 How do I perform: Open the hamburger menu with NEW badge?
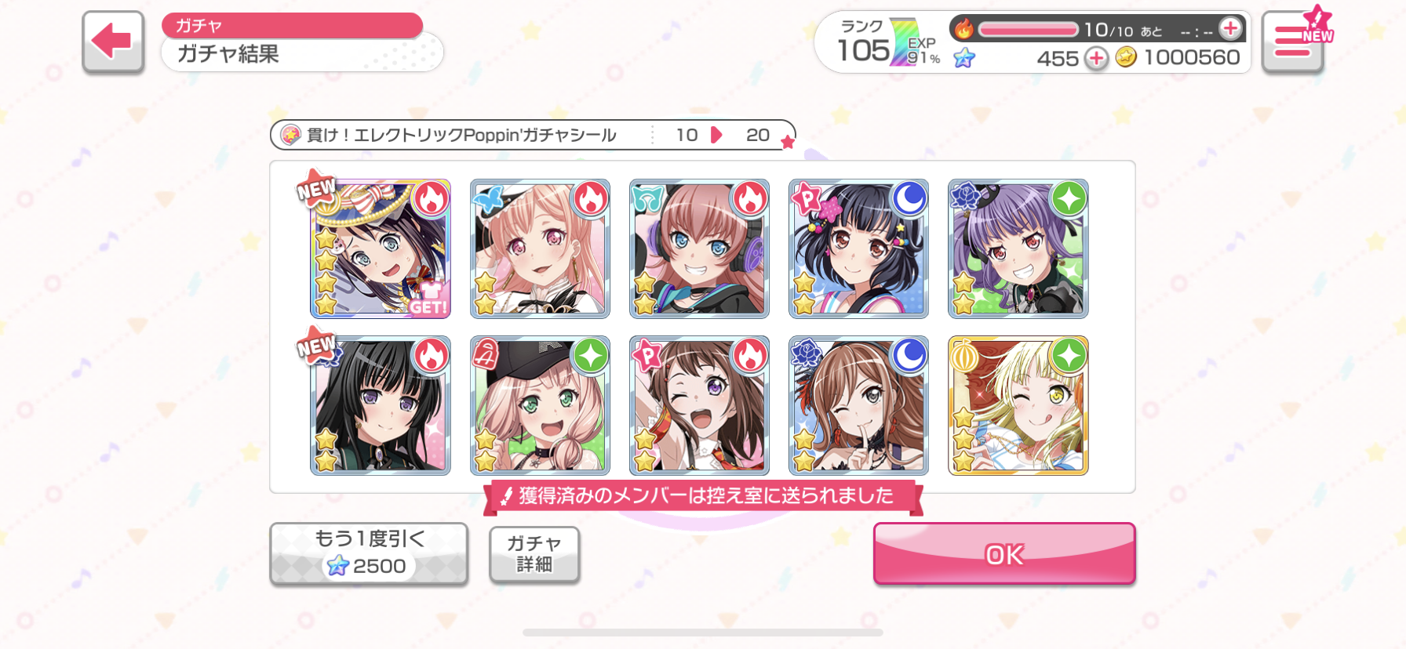click(x=1293, y=42)
